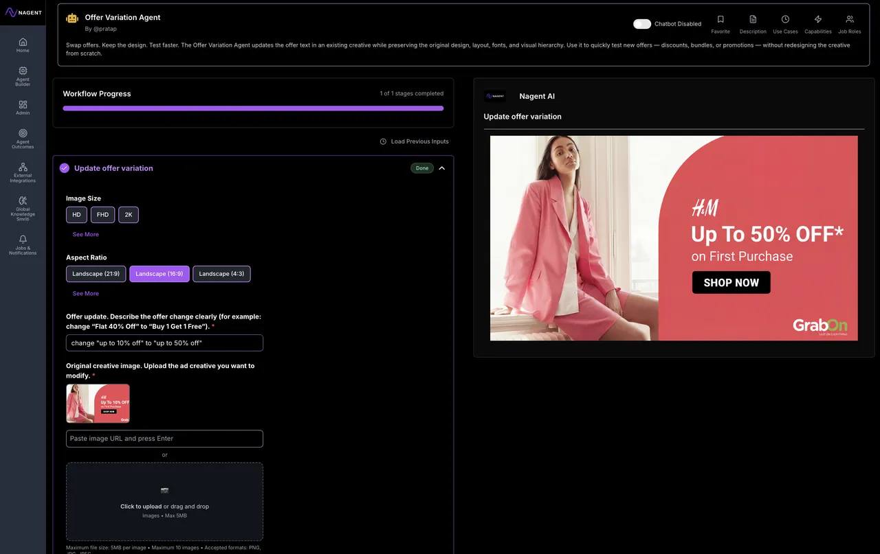Viewport: 880px width, 554px height.
Task: Click the Favorite bookmark icon
Action: coord(720,19)
